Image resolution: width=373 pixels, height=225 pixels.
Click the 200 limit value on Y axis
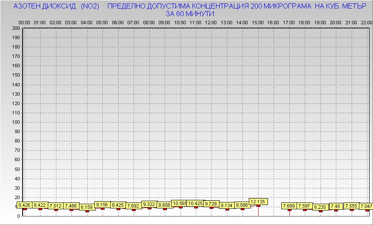(16, 28)
